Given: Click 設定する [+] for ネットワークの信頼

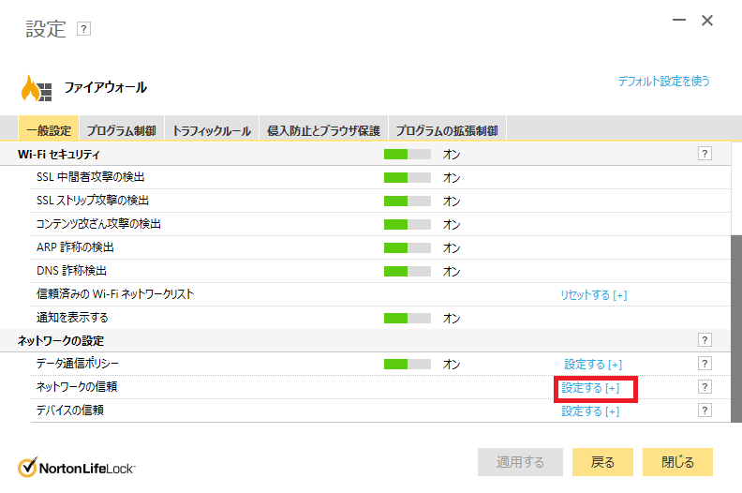Looking at the screenshot, I should tap(590, 388).
